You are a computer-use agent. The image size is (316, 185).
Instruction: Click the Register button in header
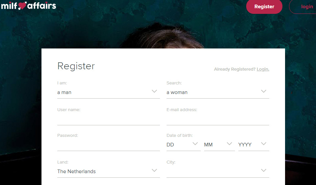click(x=264, y=7)
